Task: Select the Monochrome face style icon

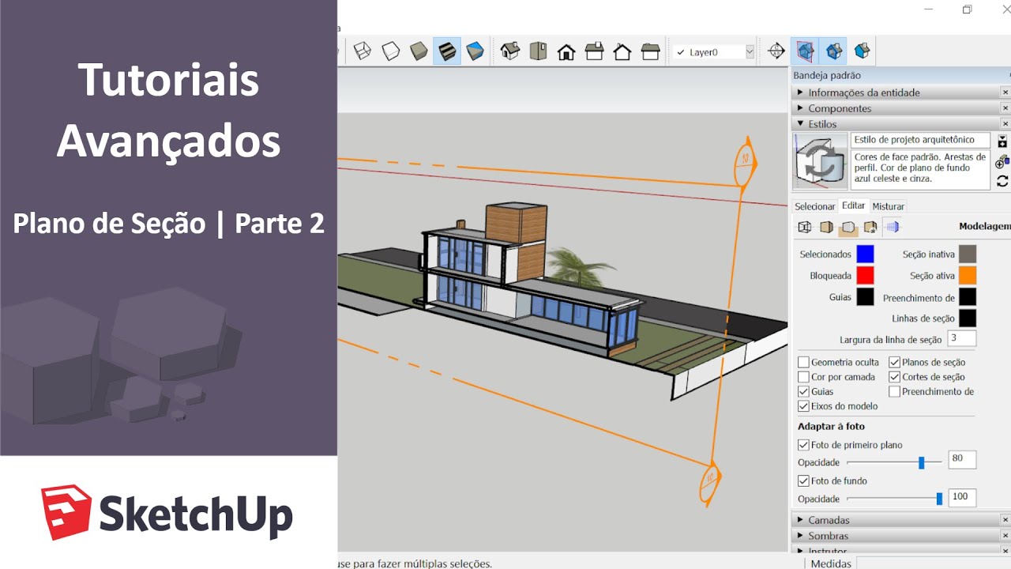Action: 475,51
